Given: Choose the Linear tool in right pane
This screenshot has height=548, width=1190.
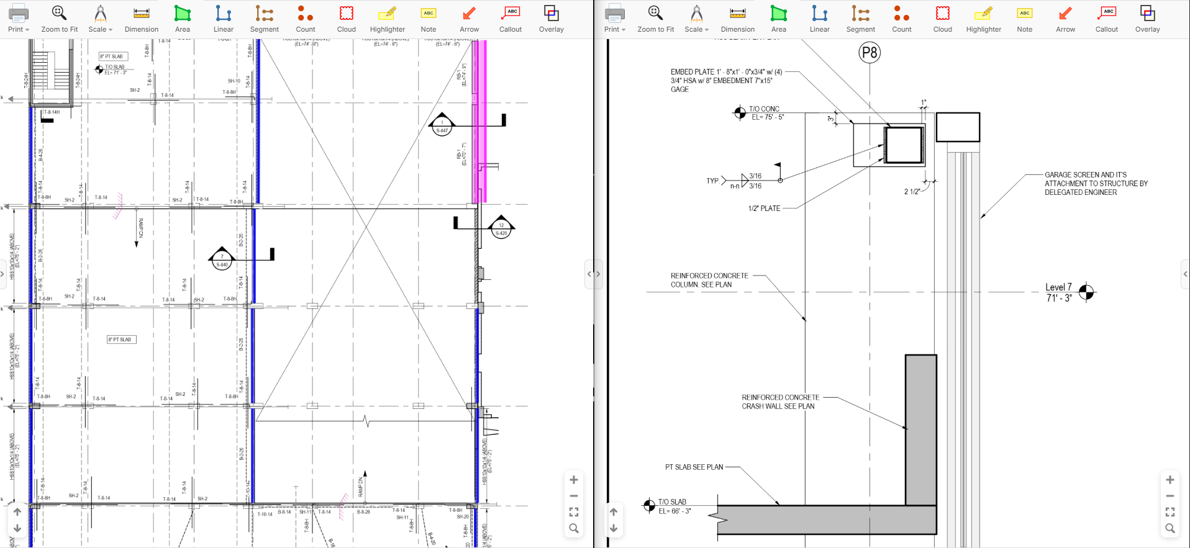Looking at the screenshot, I should [819, 19].
